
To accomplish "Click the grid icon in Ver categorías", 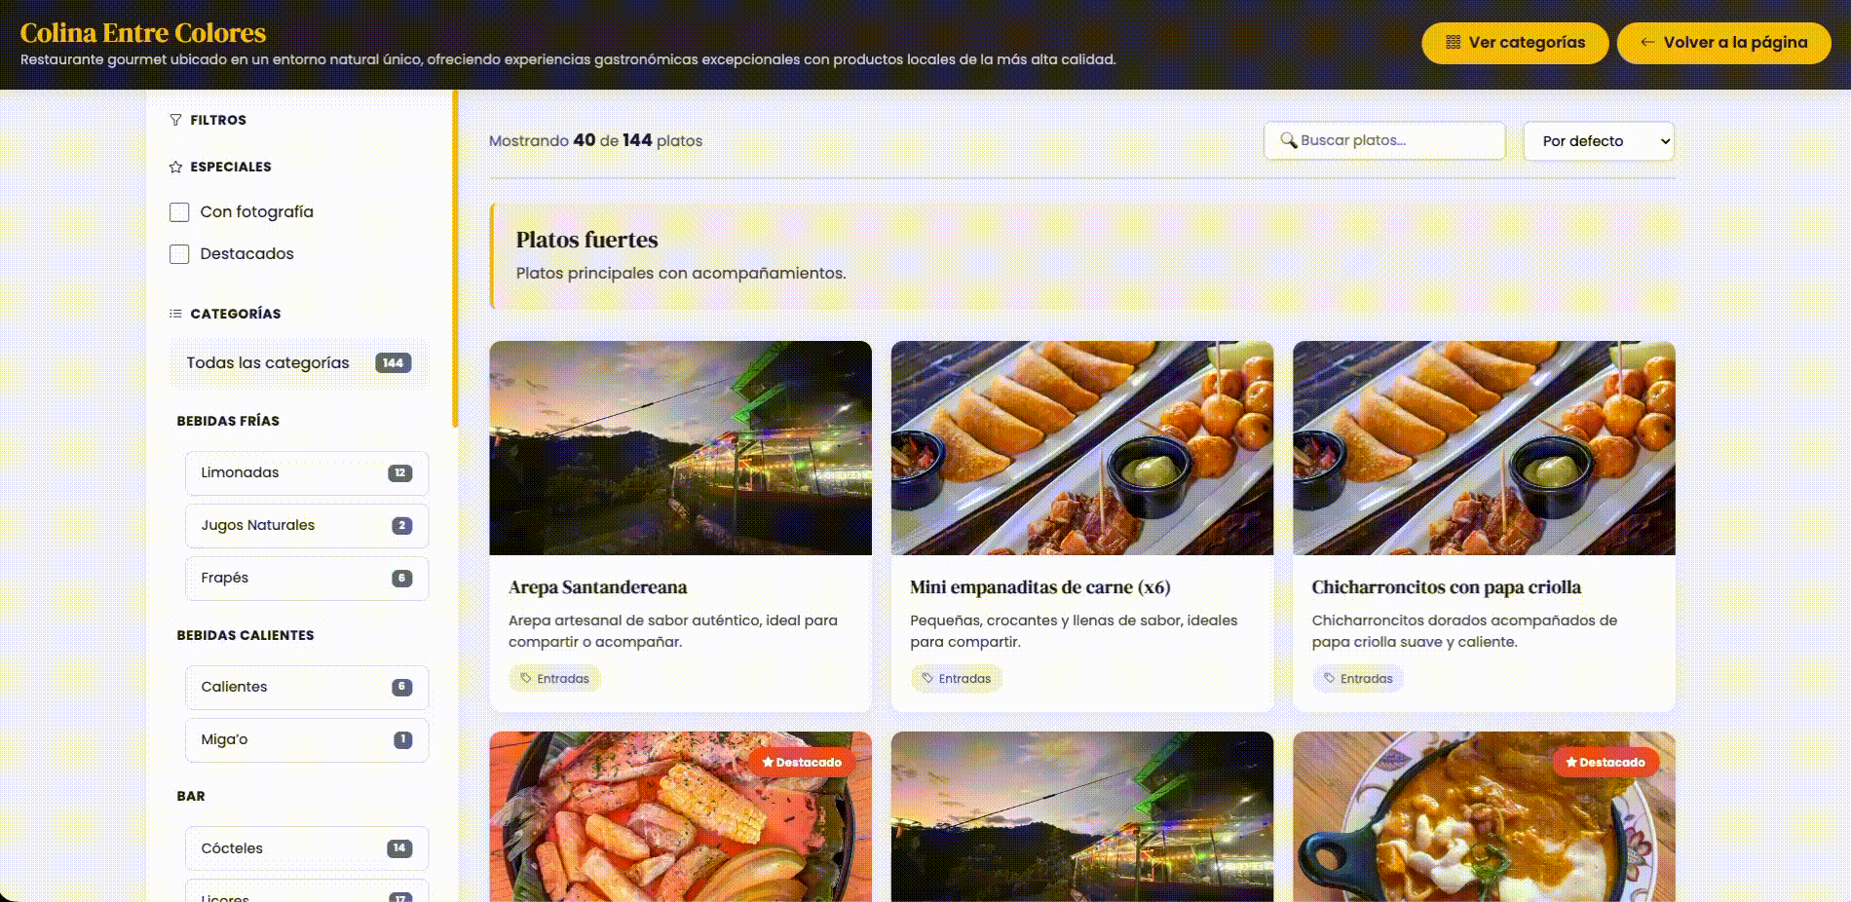I will pos(1453,43).
